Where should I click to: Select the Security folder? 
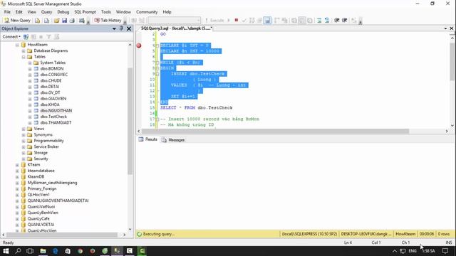pyautogui.click(x=41, y=159)
